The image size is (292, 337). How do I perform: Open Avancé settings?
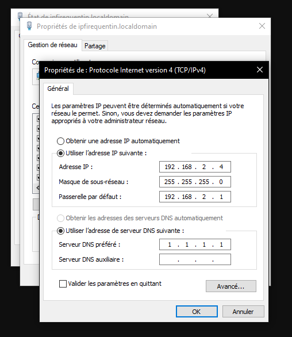pos(231,286)
